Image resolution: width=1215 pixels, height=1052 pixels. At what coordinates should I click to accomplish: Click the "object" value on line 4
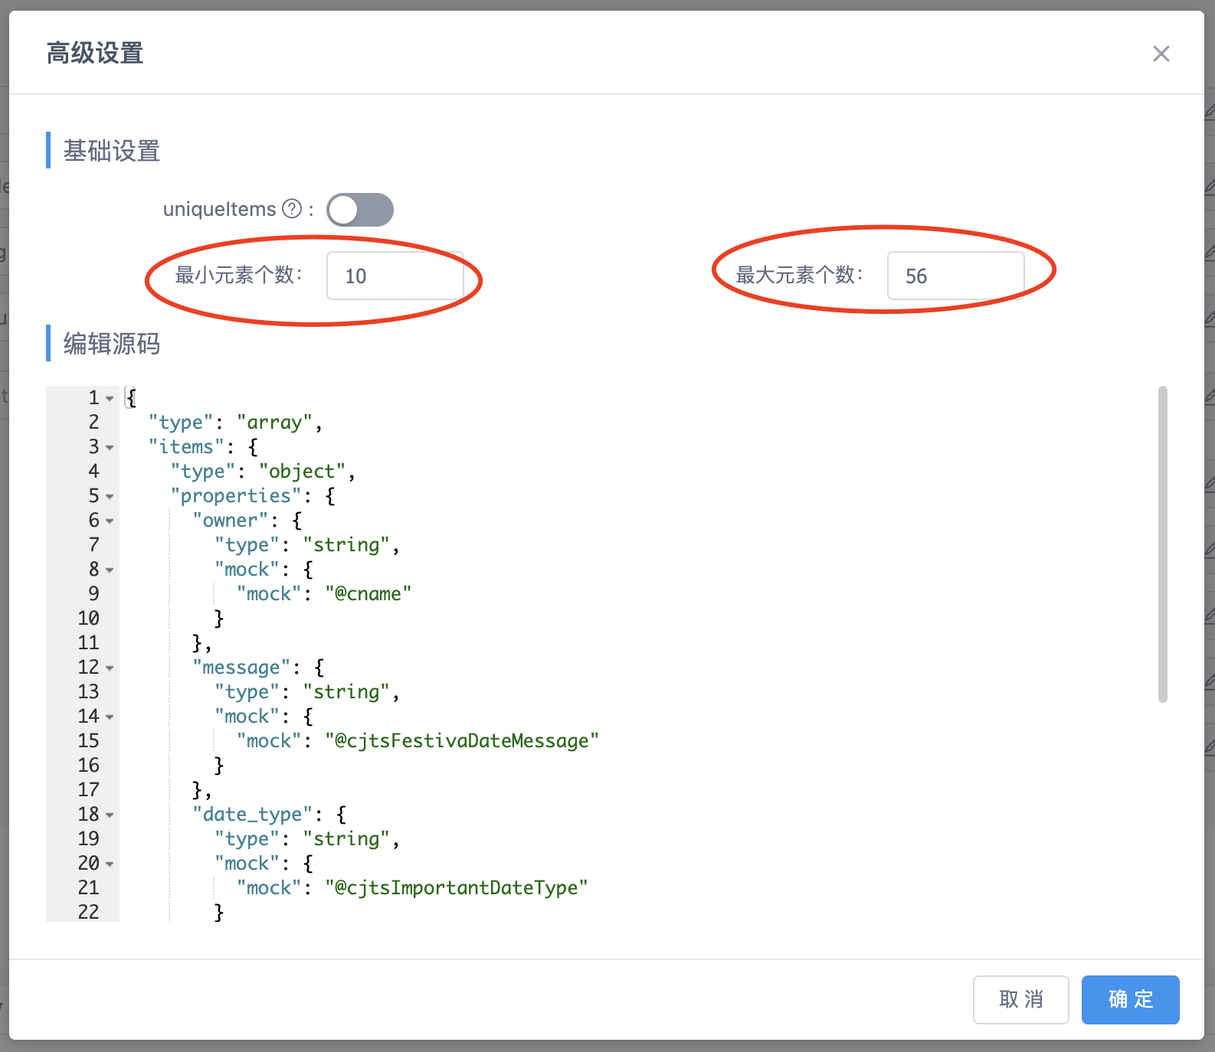[302, 471]
